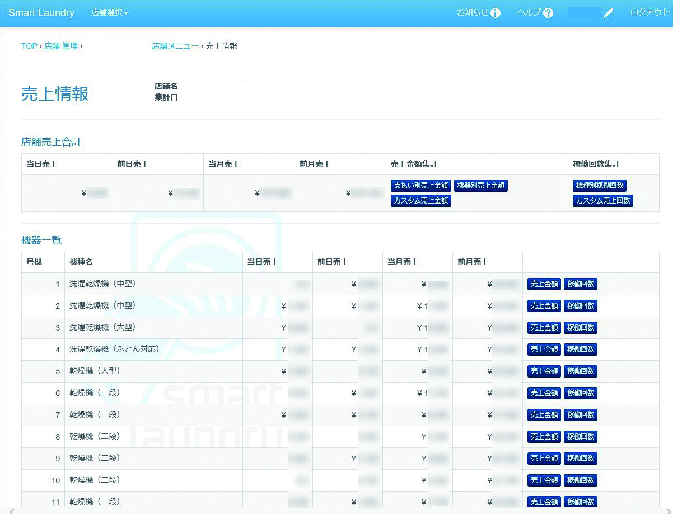Select 洗濯乾燥機（ふとん対応） machine name

tap(115, 350)
